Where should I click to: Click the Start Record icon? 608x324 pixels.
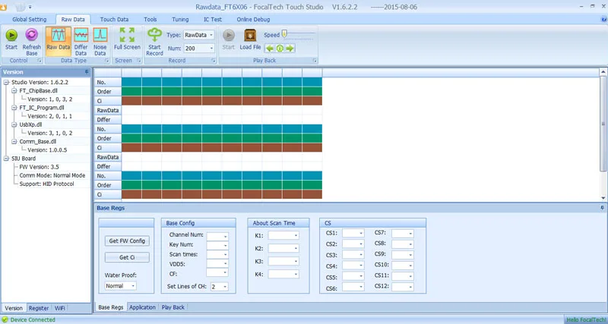click(155, 35)
